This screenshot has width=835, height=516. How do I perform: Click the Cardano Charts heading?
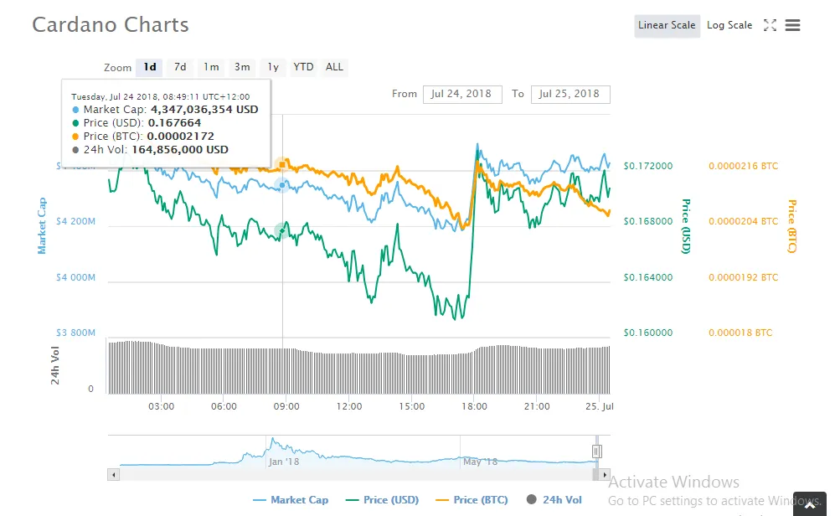pyautogui.click(x=111, y=25)
